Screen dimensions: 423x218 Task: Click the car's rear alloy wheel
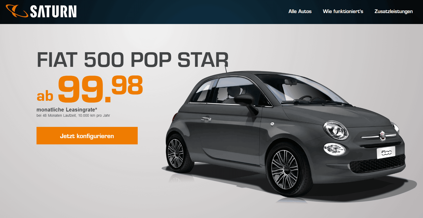pyautogui.click(x=176, y=153)
